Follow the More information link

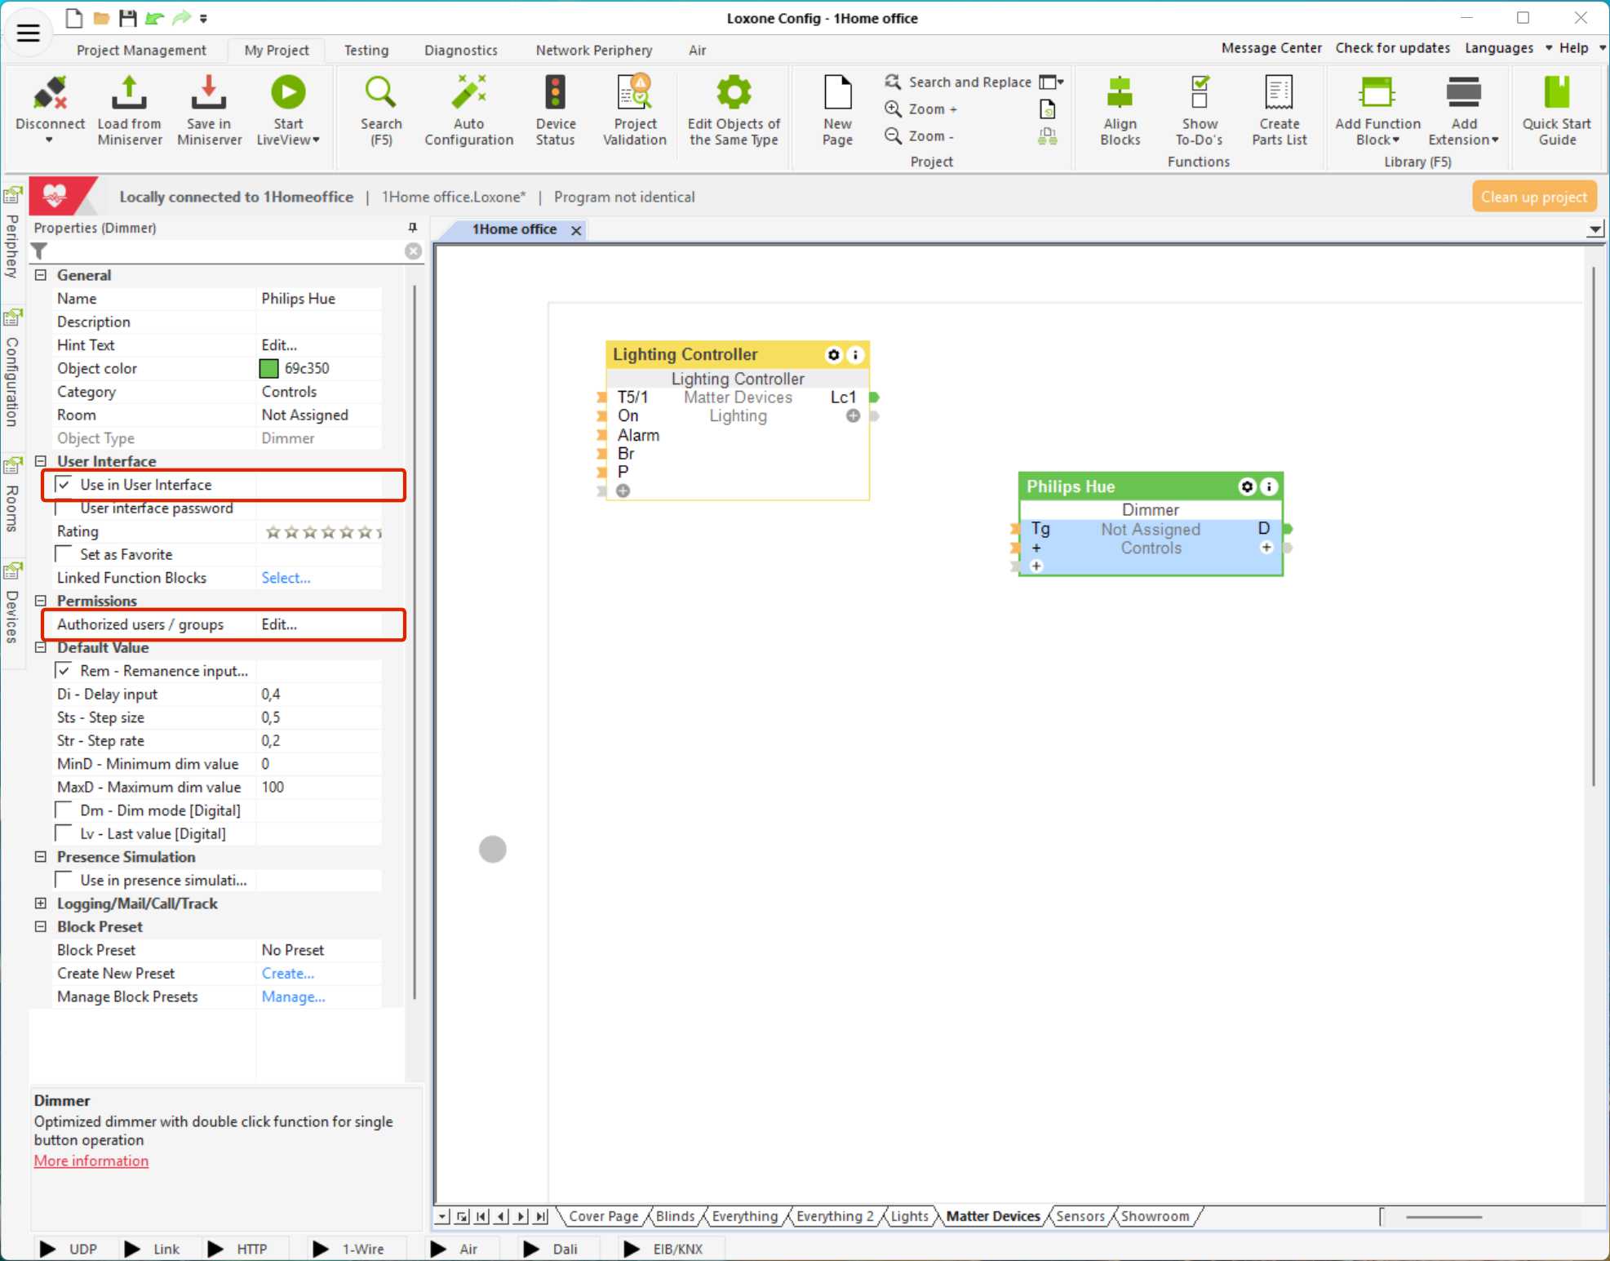coord(91,1161)
